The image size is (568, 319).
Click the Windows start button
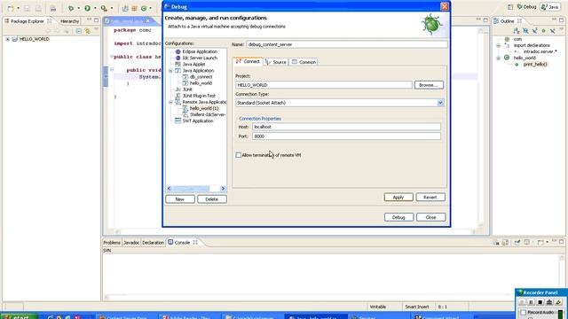pyautogui.click(x=19, y=316)
